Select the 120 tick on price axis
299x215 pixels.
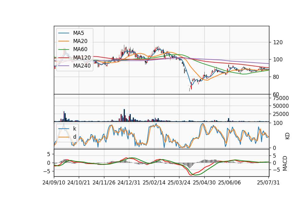[x=278, y=42]
